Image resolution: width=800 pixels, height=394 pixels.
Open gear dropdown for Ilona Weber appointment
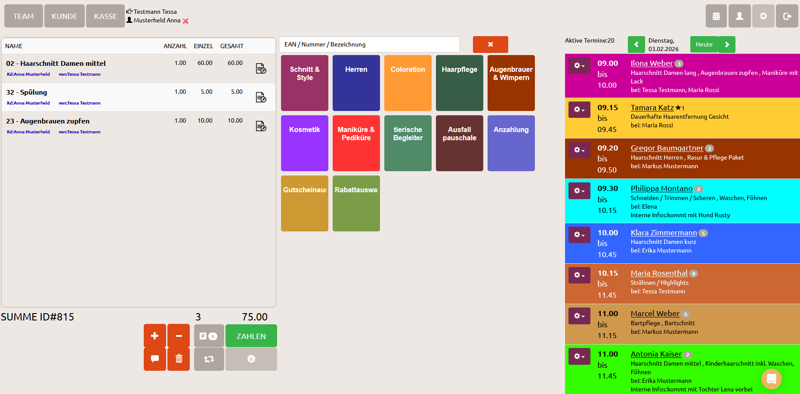pos(579,66)
